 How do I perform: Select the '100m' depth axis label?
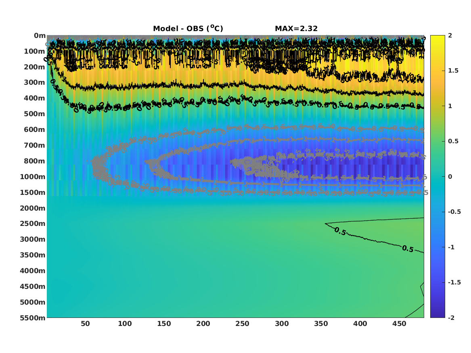point(35,51)
